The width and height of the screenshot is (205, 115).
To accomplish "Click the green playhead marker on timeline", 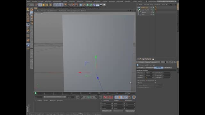I will coord(36,93).
